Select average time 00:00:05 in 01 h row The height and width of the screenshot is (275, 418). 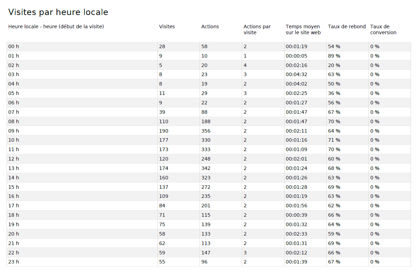pos(296,56)
